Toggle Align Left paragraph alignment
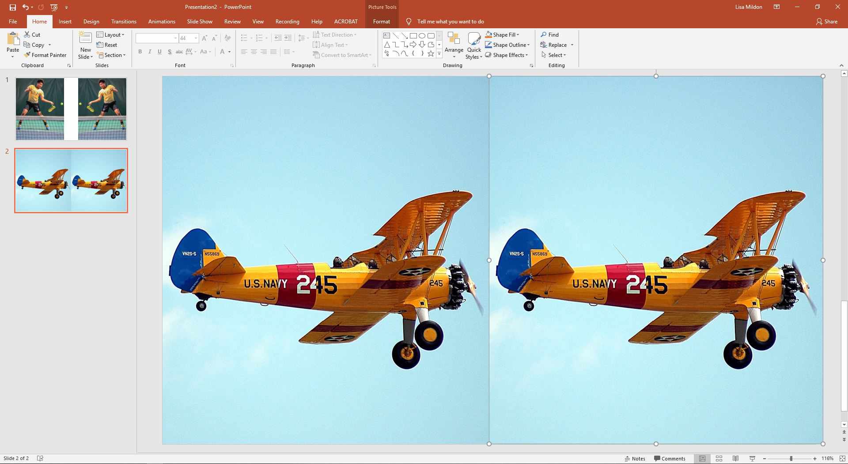The width and height of the screenshot is (848, 464). tap(244, 52)
